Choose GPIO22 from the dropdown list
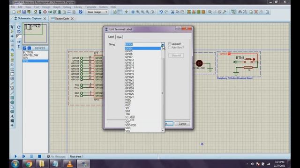The width and height of the screenshot is (300, 168). click(142, 83)
